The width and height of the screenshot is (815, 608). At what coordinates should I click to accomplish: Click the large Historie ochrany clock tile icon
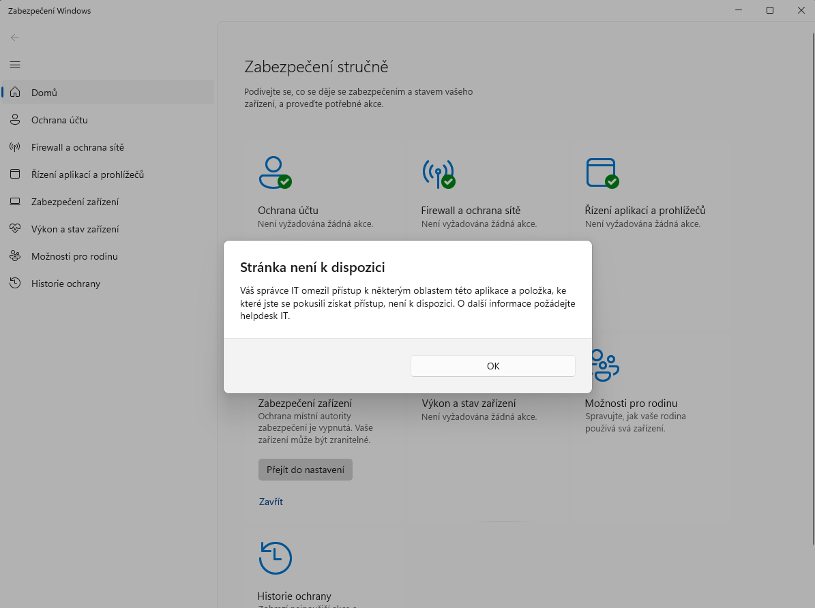275,558
